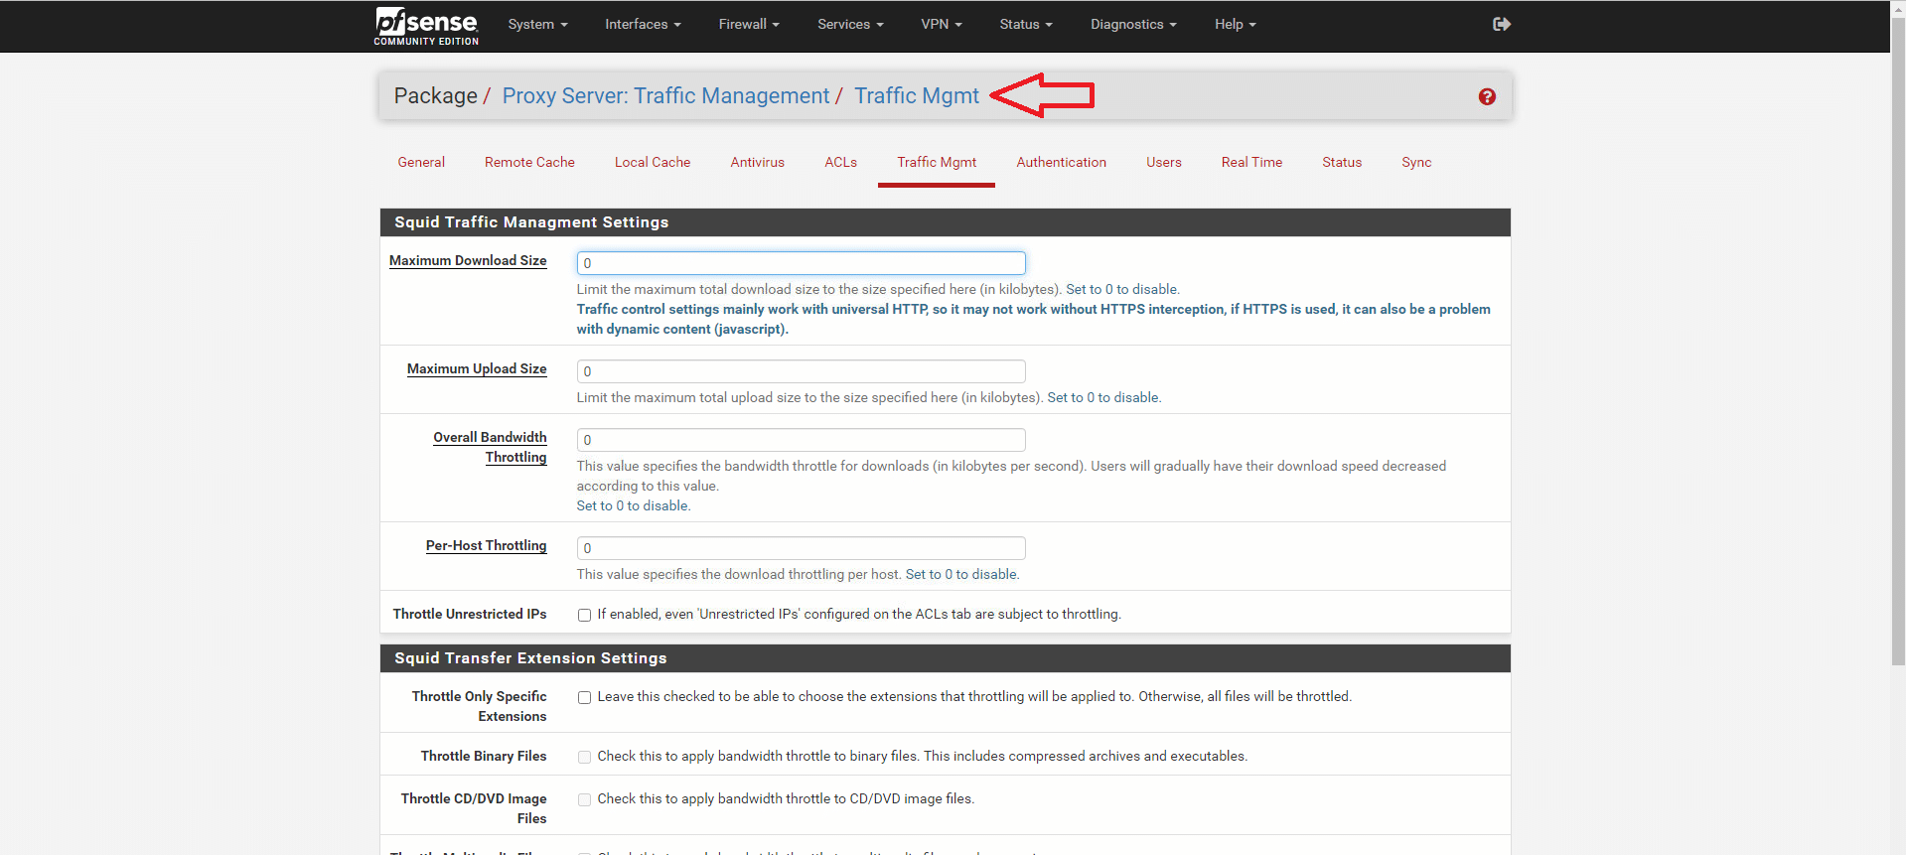Expand the Interfaces menu
Viewport: 1906px width, 855px height.
[x=643, y=24]
